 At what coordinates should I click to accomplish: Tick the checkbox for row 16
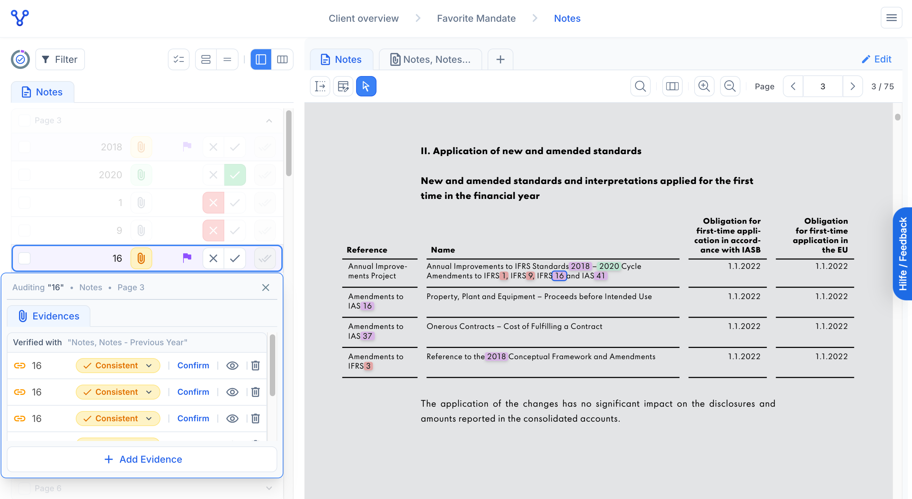click(24, 259)
